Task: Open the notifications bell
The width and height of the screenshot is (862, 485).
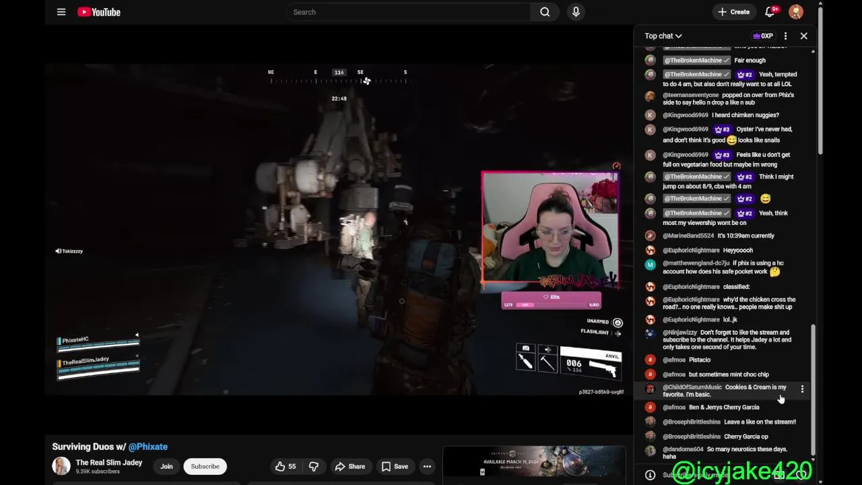Action: click(x=770, y=11)
